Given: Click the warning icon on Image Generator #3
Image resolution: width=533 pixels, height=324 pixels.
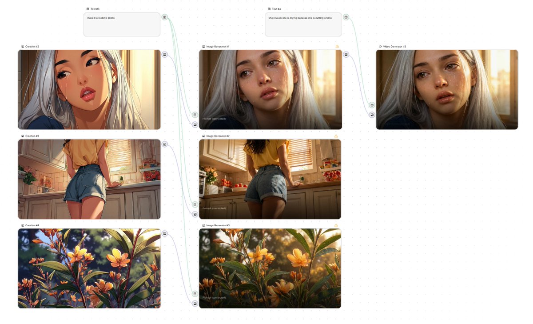Looking at the screenshot, I should click(x=336, y=225).
